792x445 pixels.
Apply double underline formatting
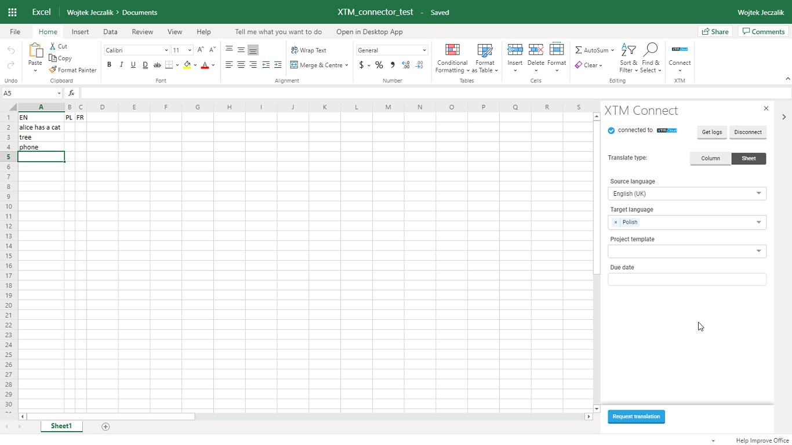pos(145,65)
